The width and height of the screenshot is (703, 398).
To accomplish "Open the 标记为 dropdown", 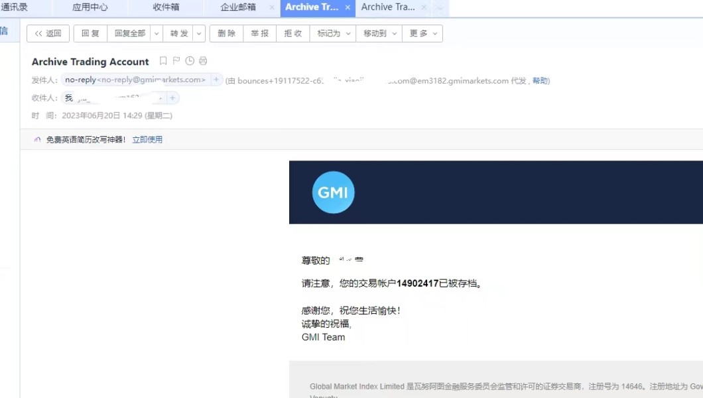I will [x=333, y=34].
